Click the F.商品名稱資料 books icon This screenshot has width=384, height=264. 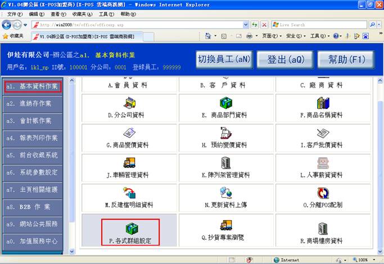pos(323,103)
